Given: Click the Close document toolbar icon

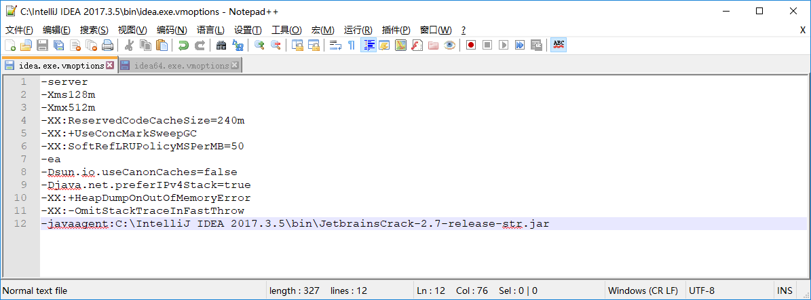Looking at the screenshot, I should coord(75,45).
